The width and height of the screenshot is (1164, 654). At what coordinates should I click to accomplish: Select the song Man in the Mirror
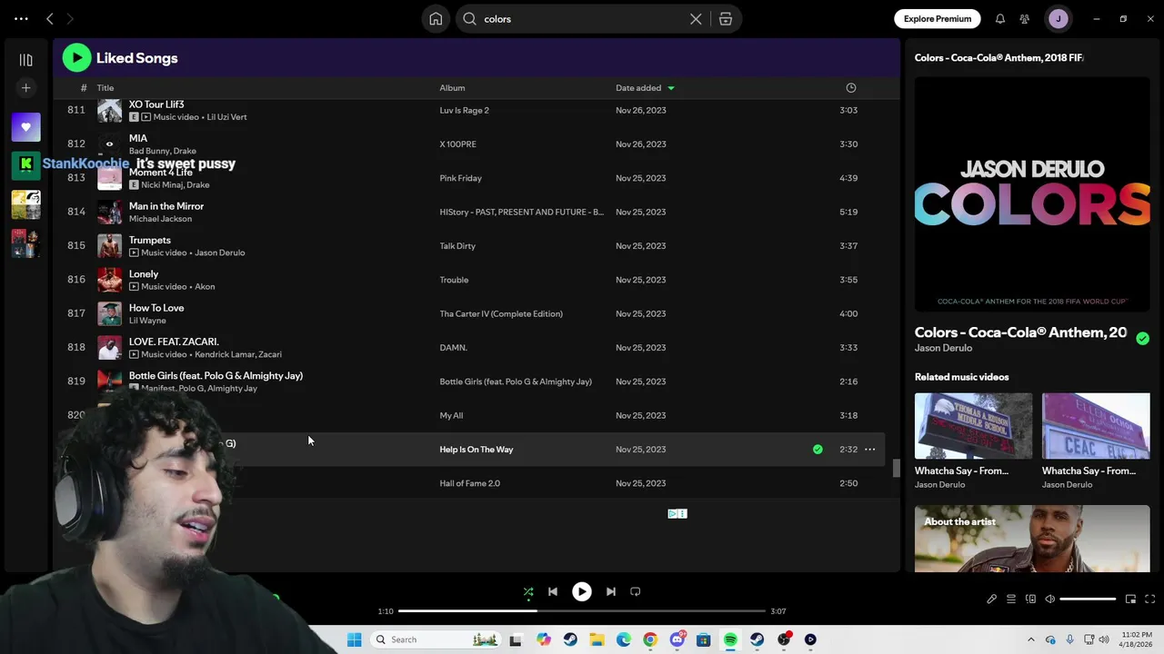point(166,206)
